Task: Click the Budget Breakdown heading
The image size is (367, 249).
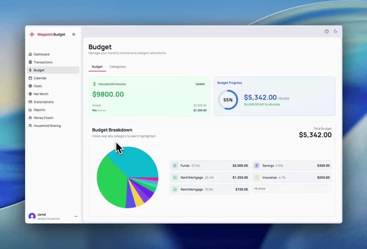Action: click(x=112, y=130)
